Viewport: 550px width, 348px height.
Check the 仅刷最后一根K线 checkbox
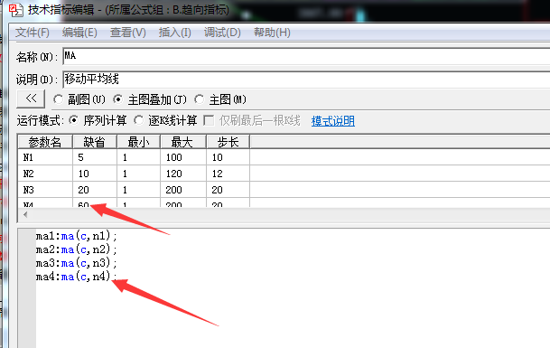(x=209, y=120)
